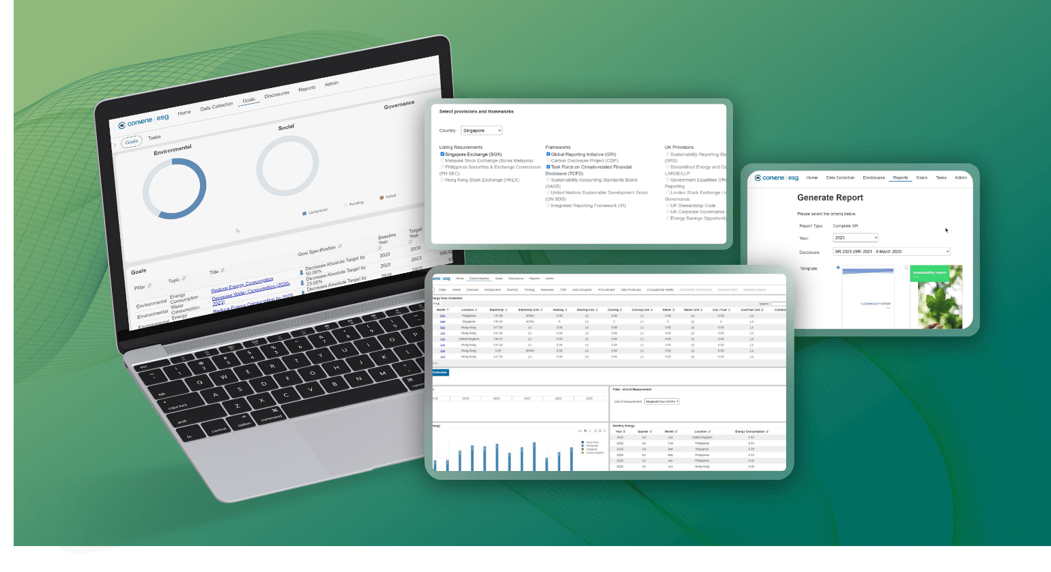Check the Hong Kong Stock Exchange (HKEX) box

click(x=442, y=180)
